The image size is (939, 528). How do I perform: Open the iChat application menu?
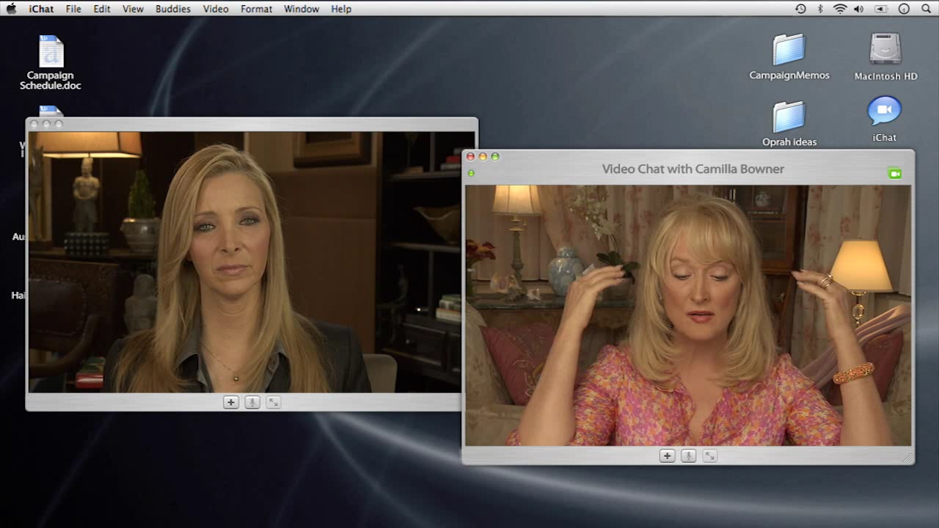point(40,9)
